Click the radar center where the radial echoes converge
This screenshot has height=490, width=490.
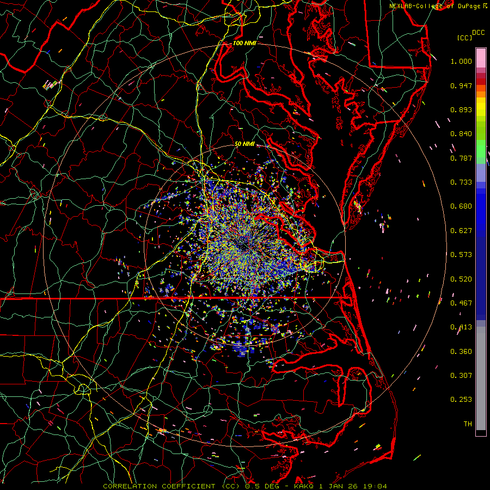(x=244, y=246)
